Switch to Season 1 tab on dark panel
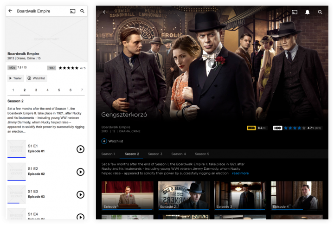Viewport: 334px width, 225px height. pyautogui.click(x=108, y=154)
